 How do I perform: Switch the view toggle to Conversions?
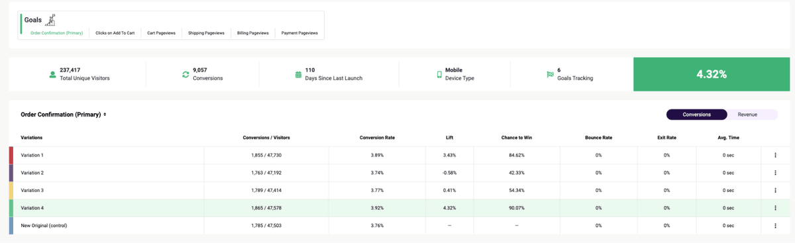pyautogui.click(x=696, y=115)
